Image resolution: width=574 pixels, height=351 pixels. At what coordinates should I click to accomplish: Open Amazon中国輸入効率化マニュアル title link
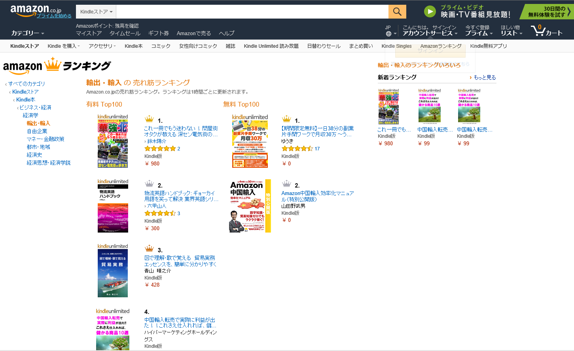coord(318,196)
